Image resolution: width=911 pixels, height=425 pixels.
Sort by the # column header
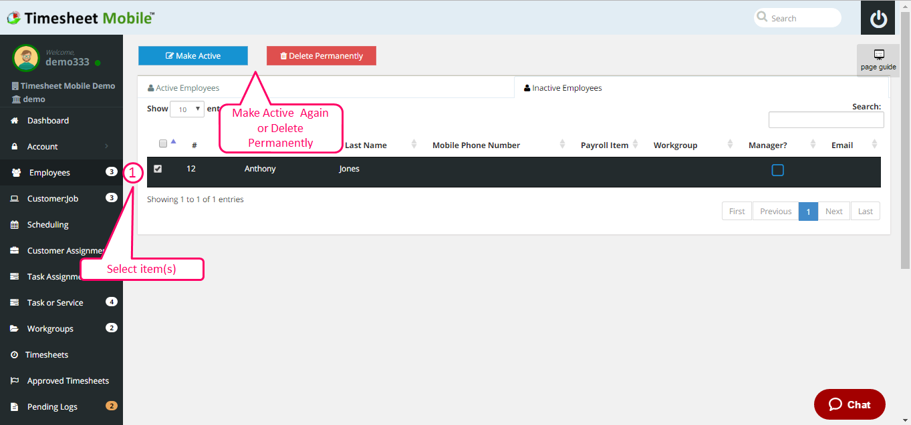(x=194, y=145)
